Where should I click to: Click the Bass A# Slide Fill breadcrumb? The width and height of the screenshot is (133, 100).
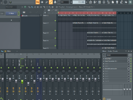pyautogui.click(x=86, y=7)
